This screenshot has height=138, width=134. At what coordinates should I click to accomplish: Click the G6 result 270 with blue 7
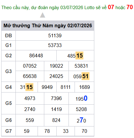[x=81, y=120]
